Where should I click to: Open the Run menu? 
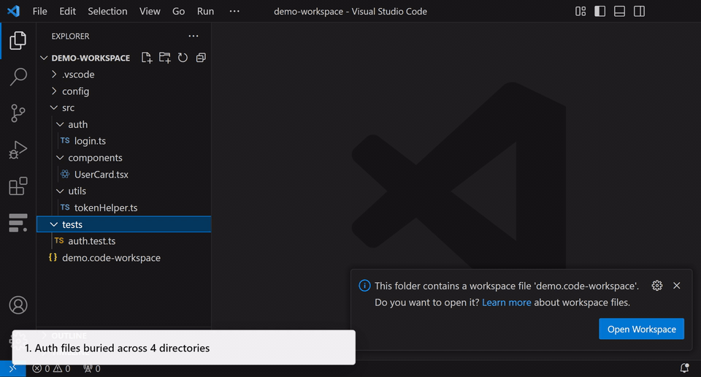coord(205,11)
